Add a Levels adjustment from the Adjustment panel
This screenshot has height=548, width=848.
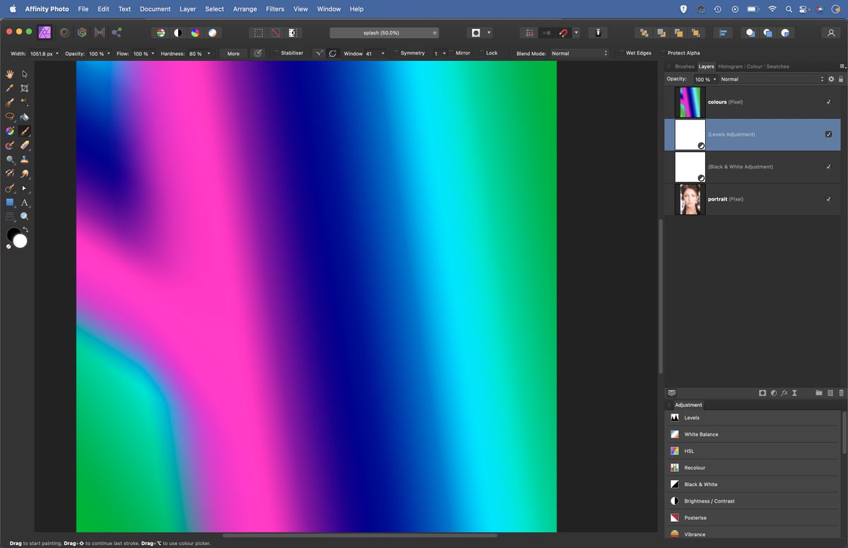690,417
